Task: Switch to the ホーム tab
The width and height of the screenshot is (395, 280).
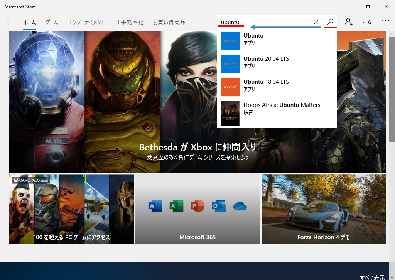Action: point(29,22)
